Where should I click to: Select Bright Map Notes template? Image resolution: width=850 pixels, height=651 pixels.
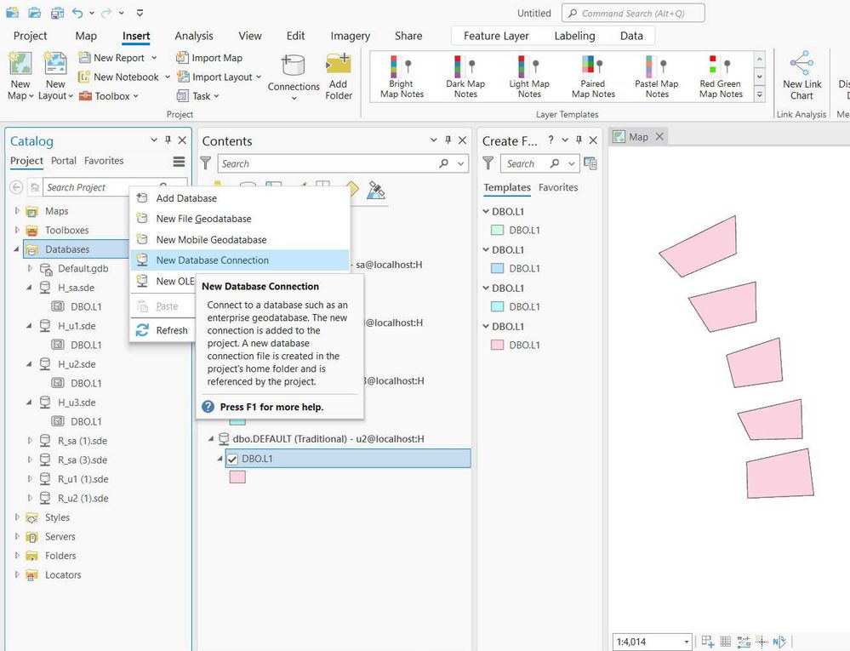[402, 77]
